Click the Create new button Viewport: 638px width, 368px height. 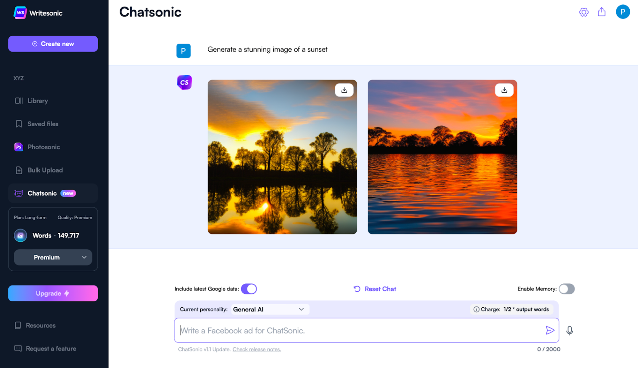click(x=53, y=44)
